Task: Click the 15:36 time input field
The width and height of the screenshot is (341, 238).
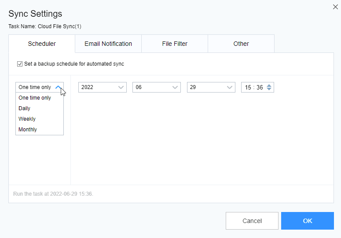Action: [x=254, y=87]
